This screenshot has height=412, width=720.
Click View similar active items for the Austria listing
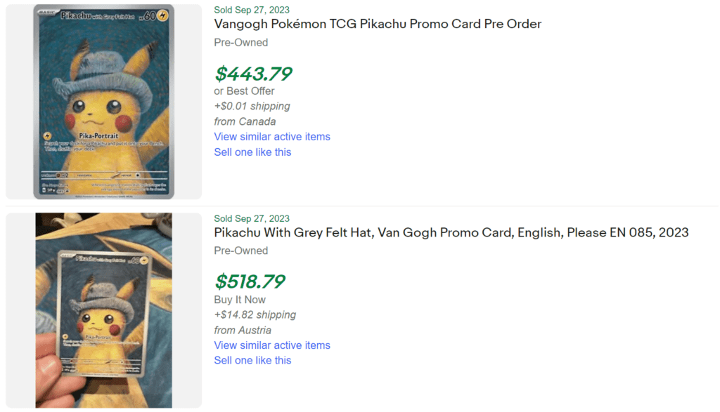272,345
